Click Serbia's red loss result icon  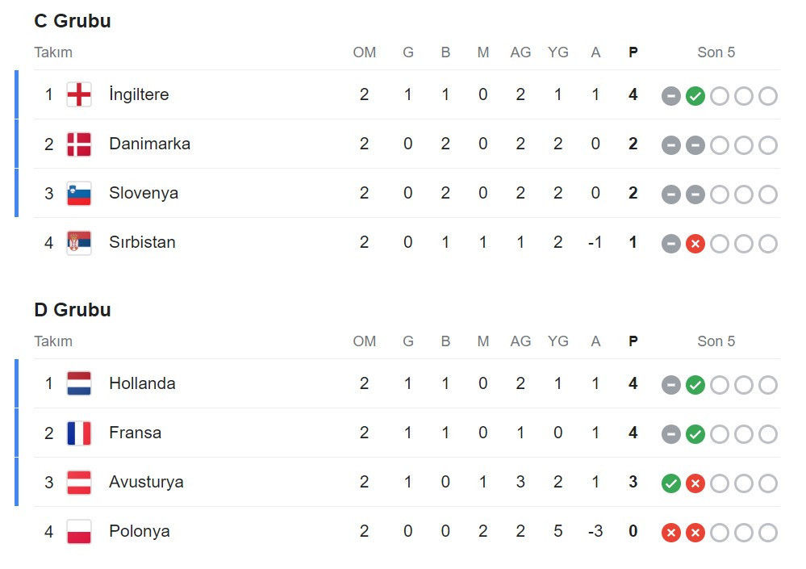[x=695, y=242]
